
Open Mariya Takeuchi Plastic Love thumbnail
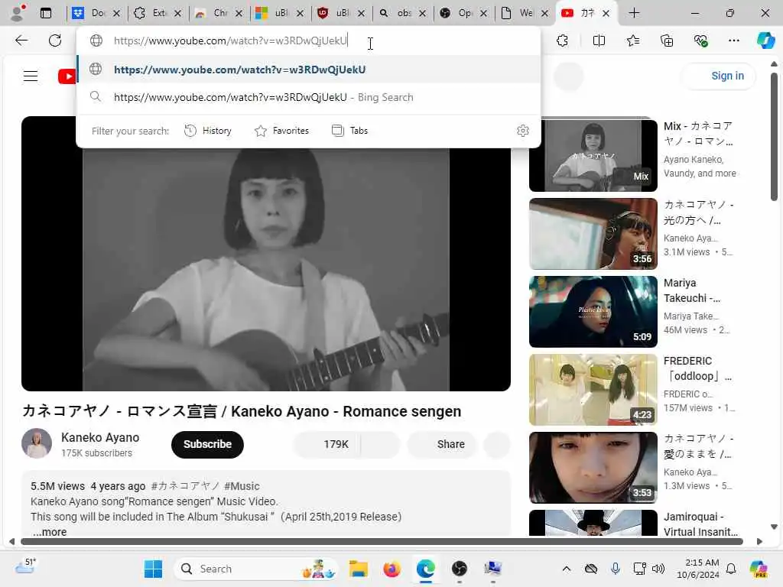pos(593,312)
